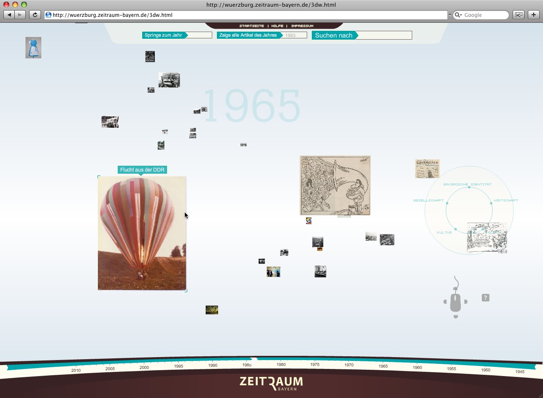Viewport: 543px width, 398px height.
Task: Select the 'Kultur' category filter
Action: [x=444, y=233]
